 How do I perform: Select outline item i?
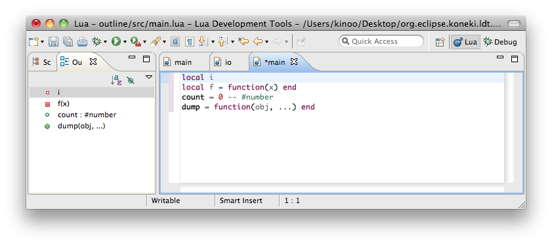coord(91,92)
